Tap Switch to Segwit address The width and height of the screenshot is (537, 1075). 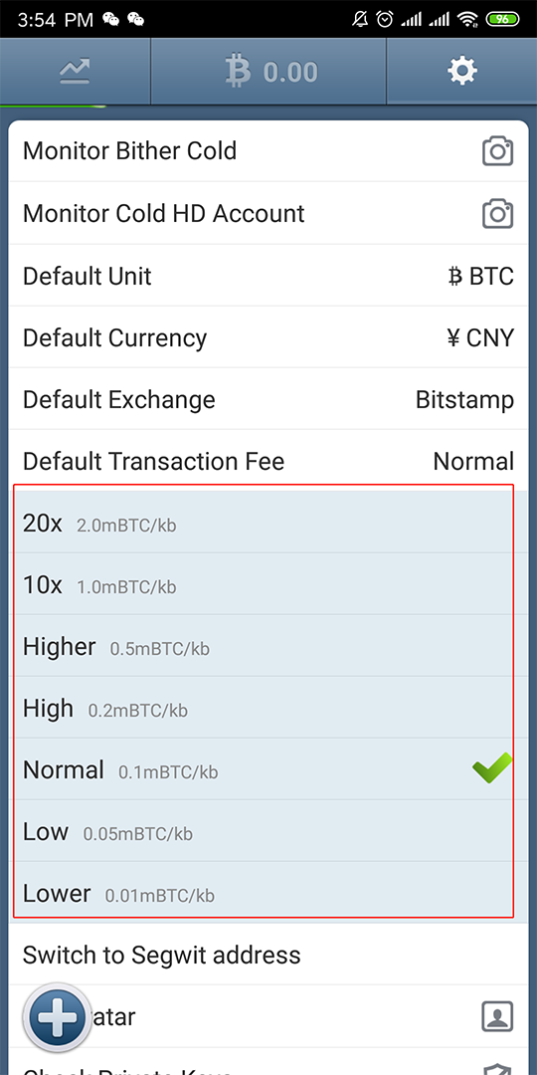268,955
